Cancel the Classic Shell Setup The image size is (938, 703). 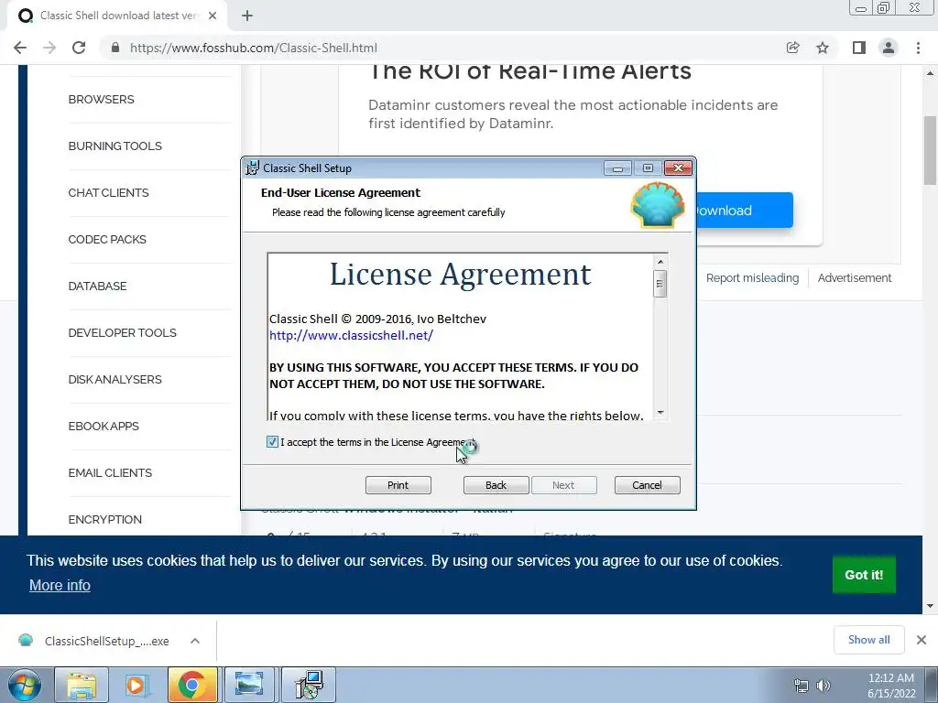pos(647,485)
